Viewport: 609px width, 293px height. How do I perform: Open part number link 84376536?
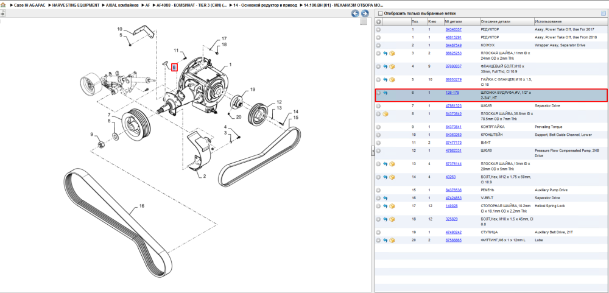[x=453, y=190]
